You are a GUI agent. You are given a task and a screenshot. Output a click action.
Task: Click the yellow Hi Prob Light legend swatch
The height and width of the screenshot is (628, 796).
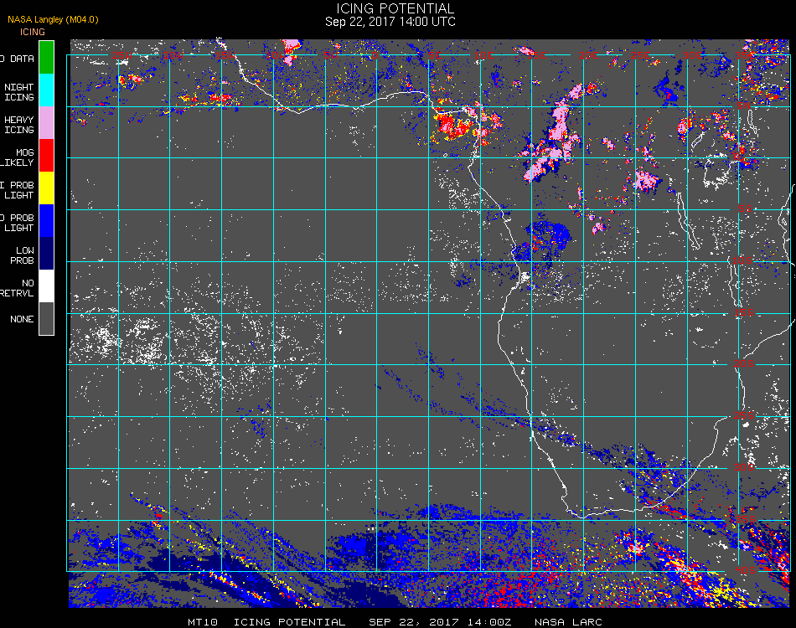coord(46,188)
